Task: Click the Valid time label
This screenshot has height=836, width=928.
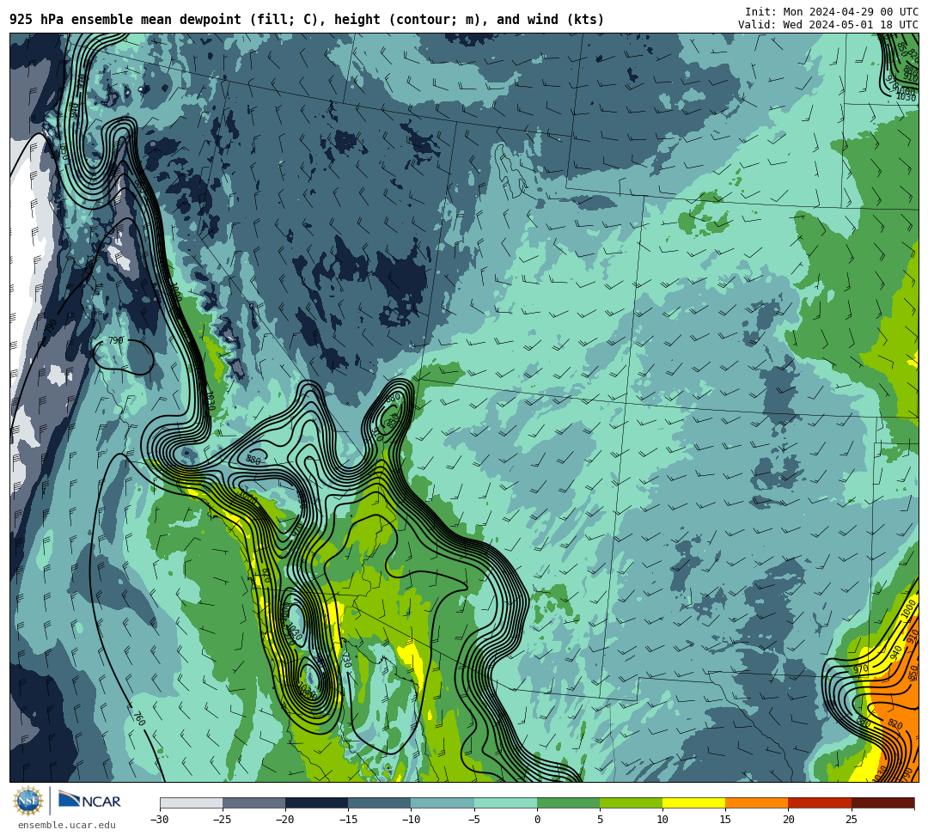Action: (x=828, y=25)
